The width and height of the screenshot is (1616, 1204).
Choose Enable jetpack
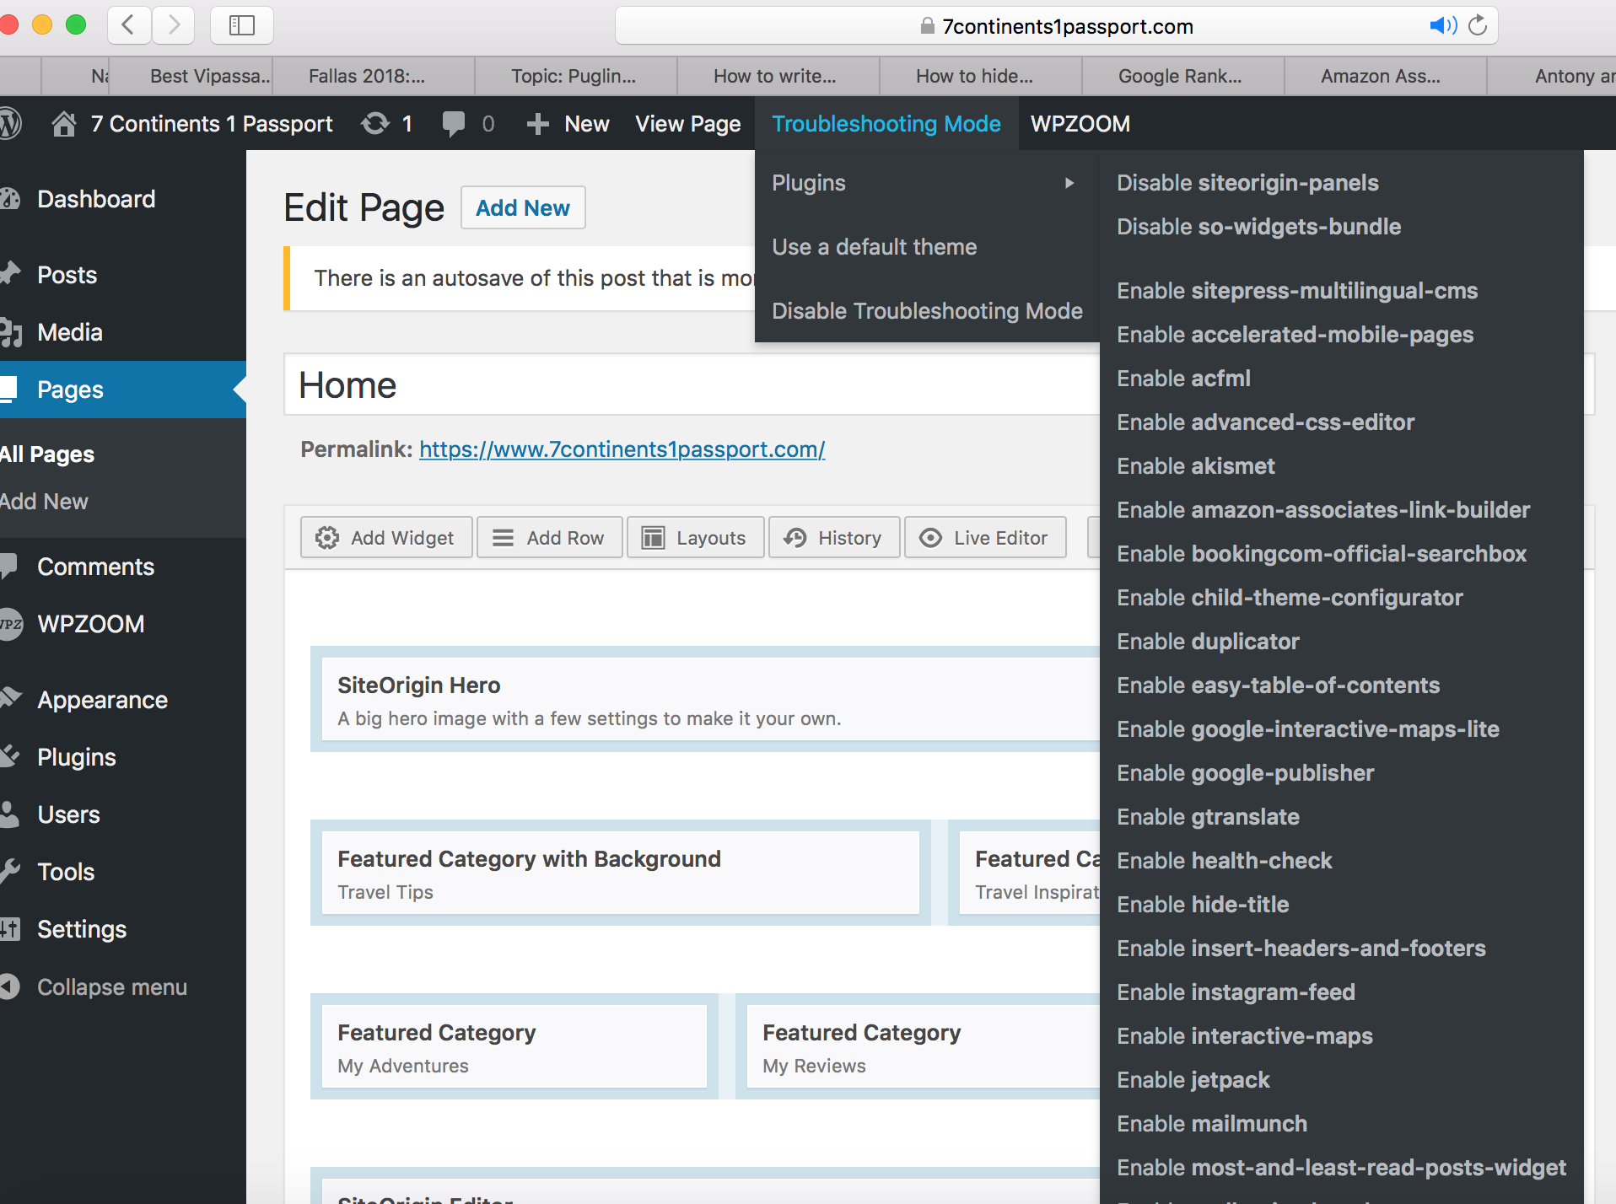(x=1193, y=1080)
